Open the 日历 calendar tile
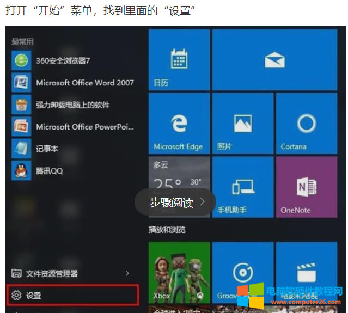Viewport: 348px width, 313px height. coord(179,60)
